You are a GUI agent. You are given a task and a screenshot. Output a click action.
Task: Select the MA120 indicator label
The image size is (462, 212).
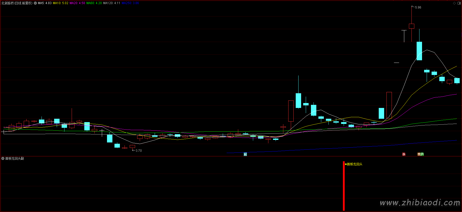click(x=112, y=3)
